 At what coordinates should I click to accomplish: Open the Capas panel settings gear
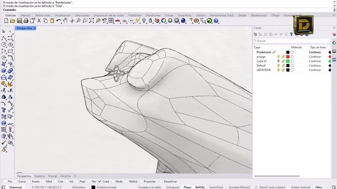tap(334, 28)
